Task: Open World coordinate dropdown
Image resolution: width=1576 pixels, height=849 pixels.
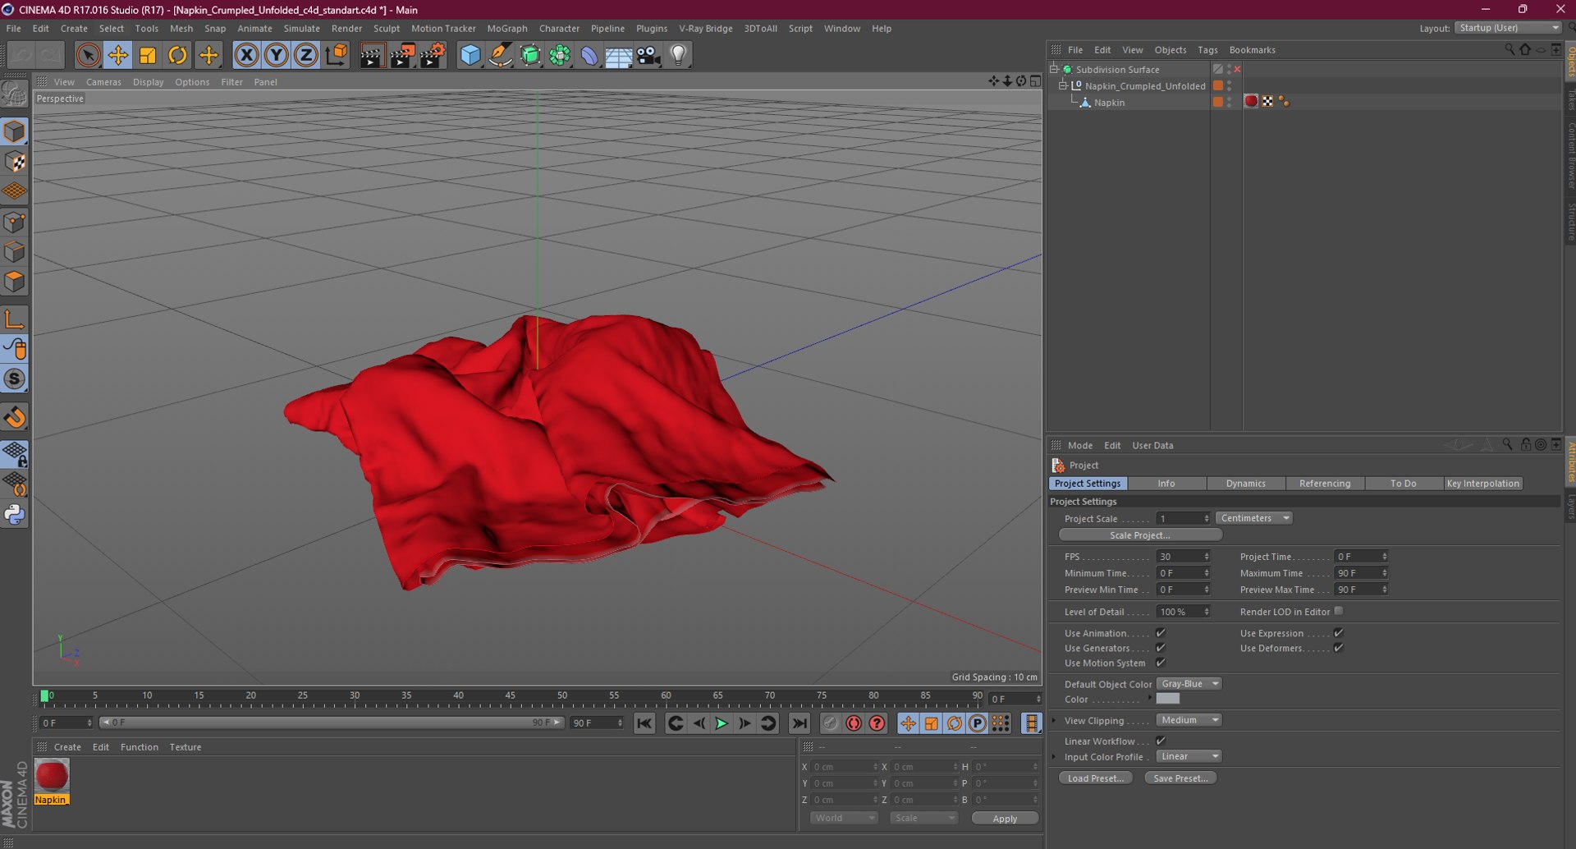Action: tap(844, 818)
